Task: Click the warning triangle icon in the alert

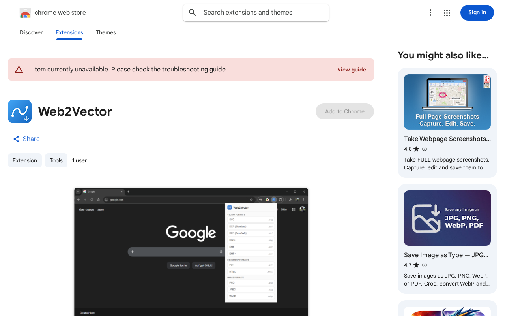Action: click(x=19, y=70)
